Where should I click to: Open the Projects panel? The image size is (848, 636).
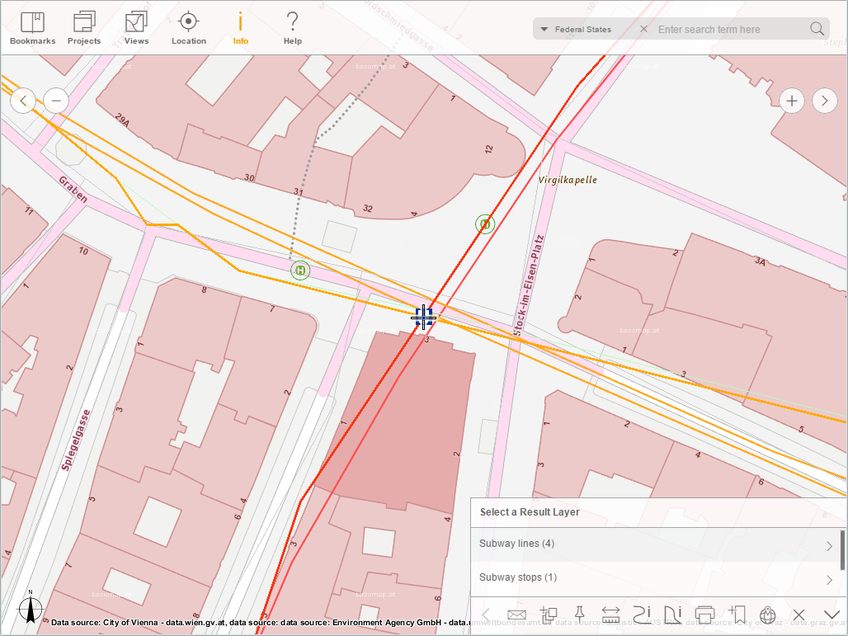tap(83, 27)
